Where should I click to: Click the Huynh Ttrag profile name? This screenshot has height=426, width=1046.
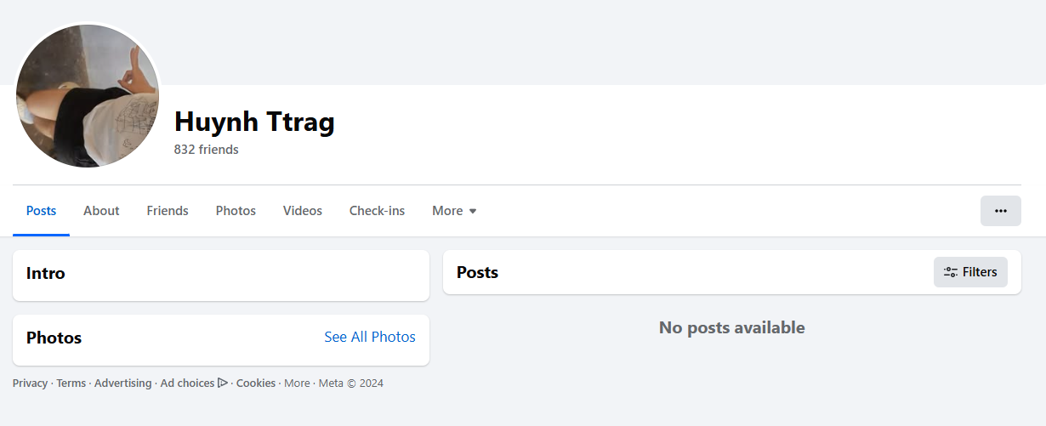click(254, 122)
